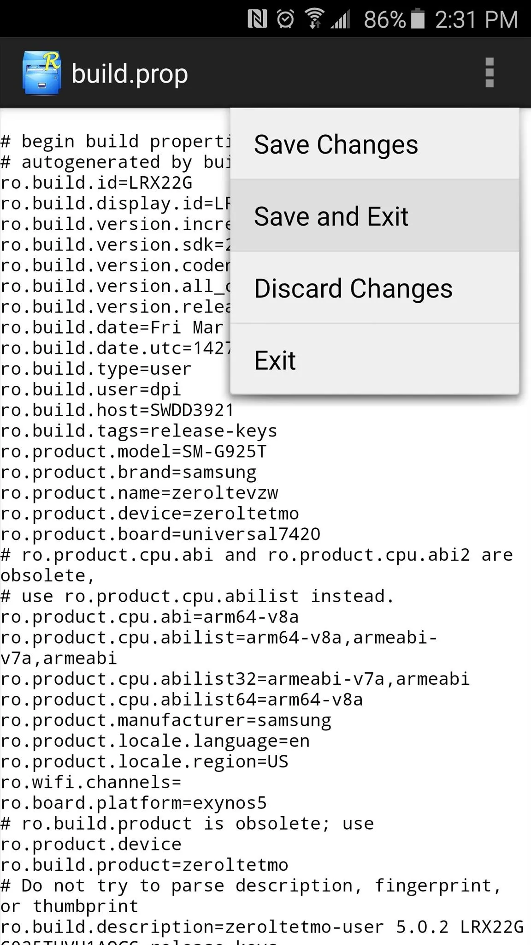The height and width of the screenshot is (945, 531).
Task: Place cursor on ro.product.model=SM-G925T line
Action: click(134, 451)
